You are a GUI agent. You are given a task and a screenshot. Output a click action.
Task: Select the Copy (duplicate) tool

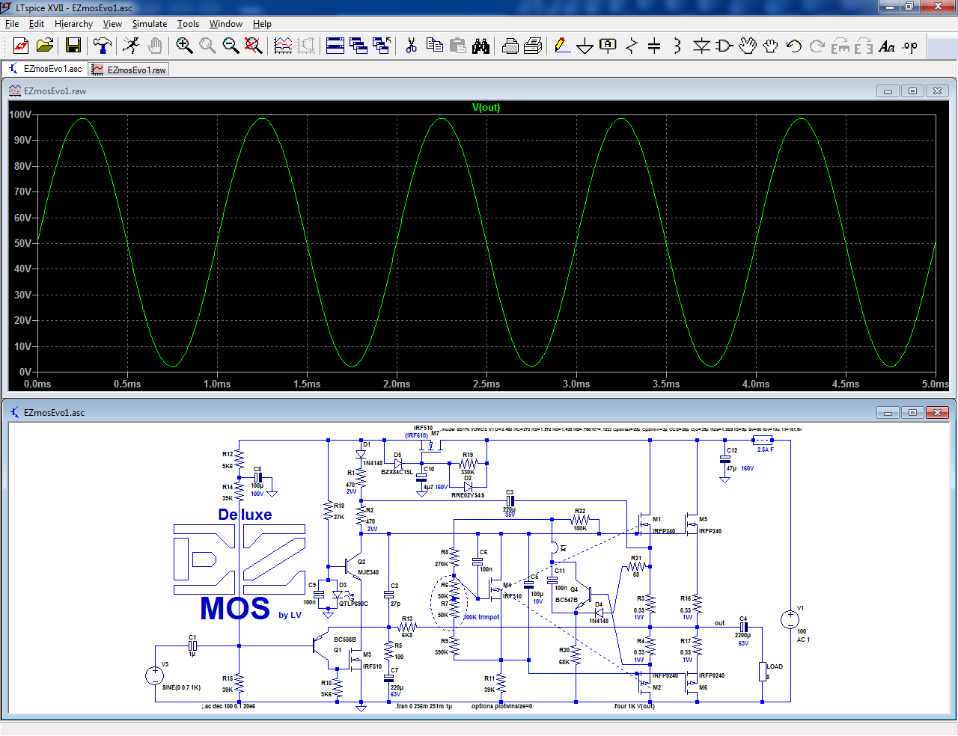point(434,46)
